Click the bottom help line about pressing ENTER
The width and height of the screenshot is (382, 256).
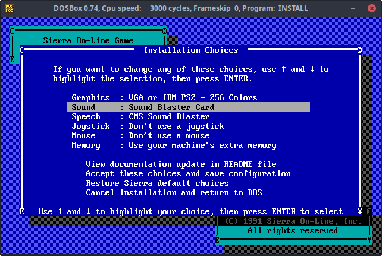click(190, 211)
